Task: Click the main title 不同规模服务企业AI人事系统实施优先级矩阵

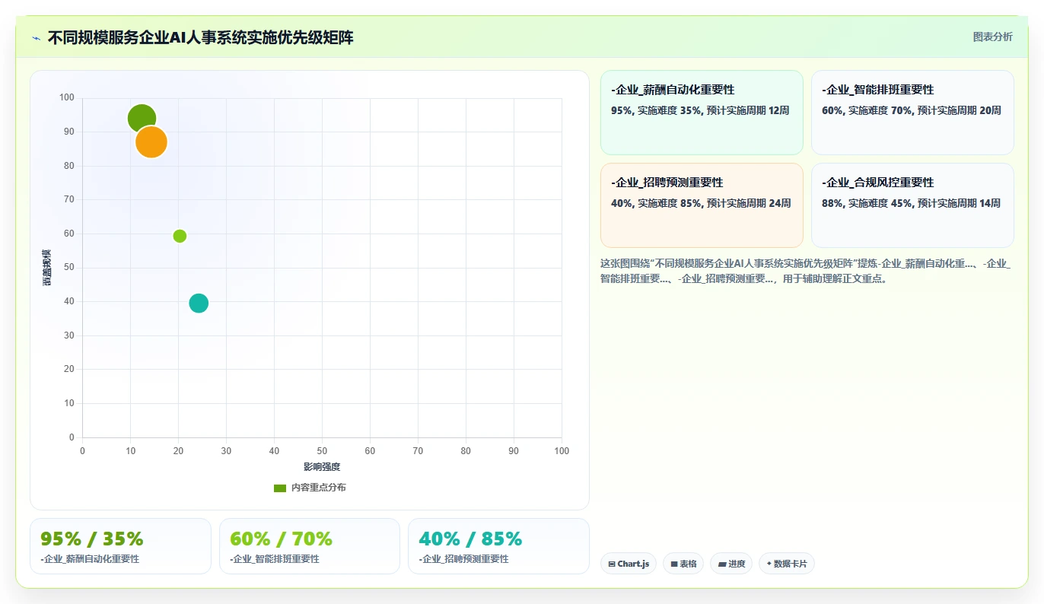Action: point(201,37)
